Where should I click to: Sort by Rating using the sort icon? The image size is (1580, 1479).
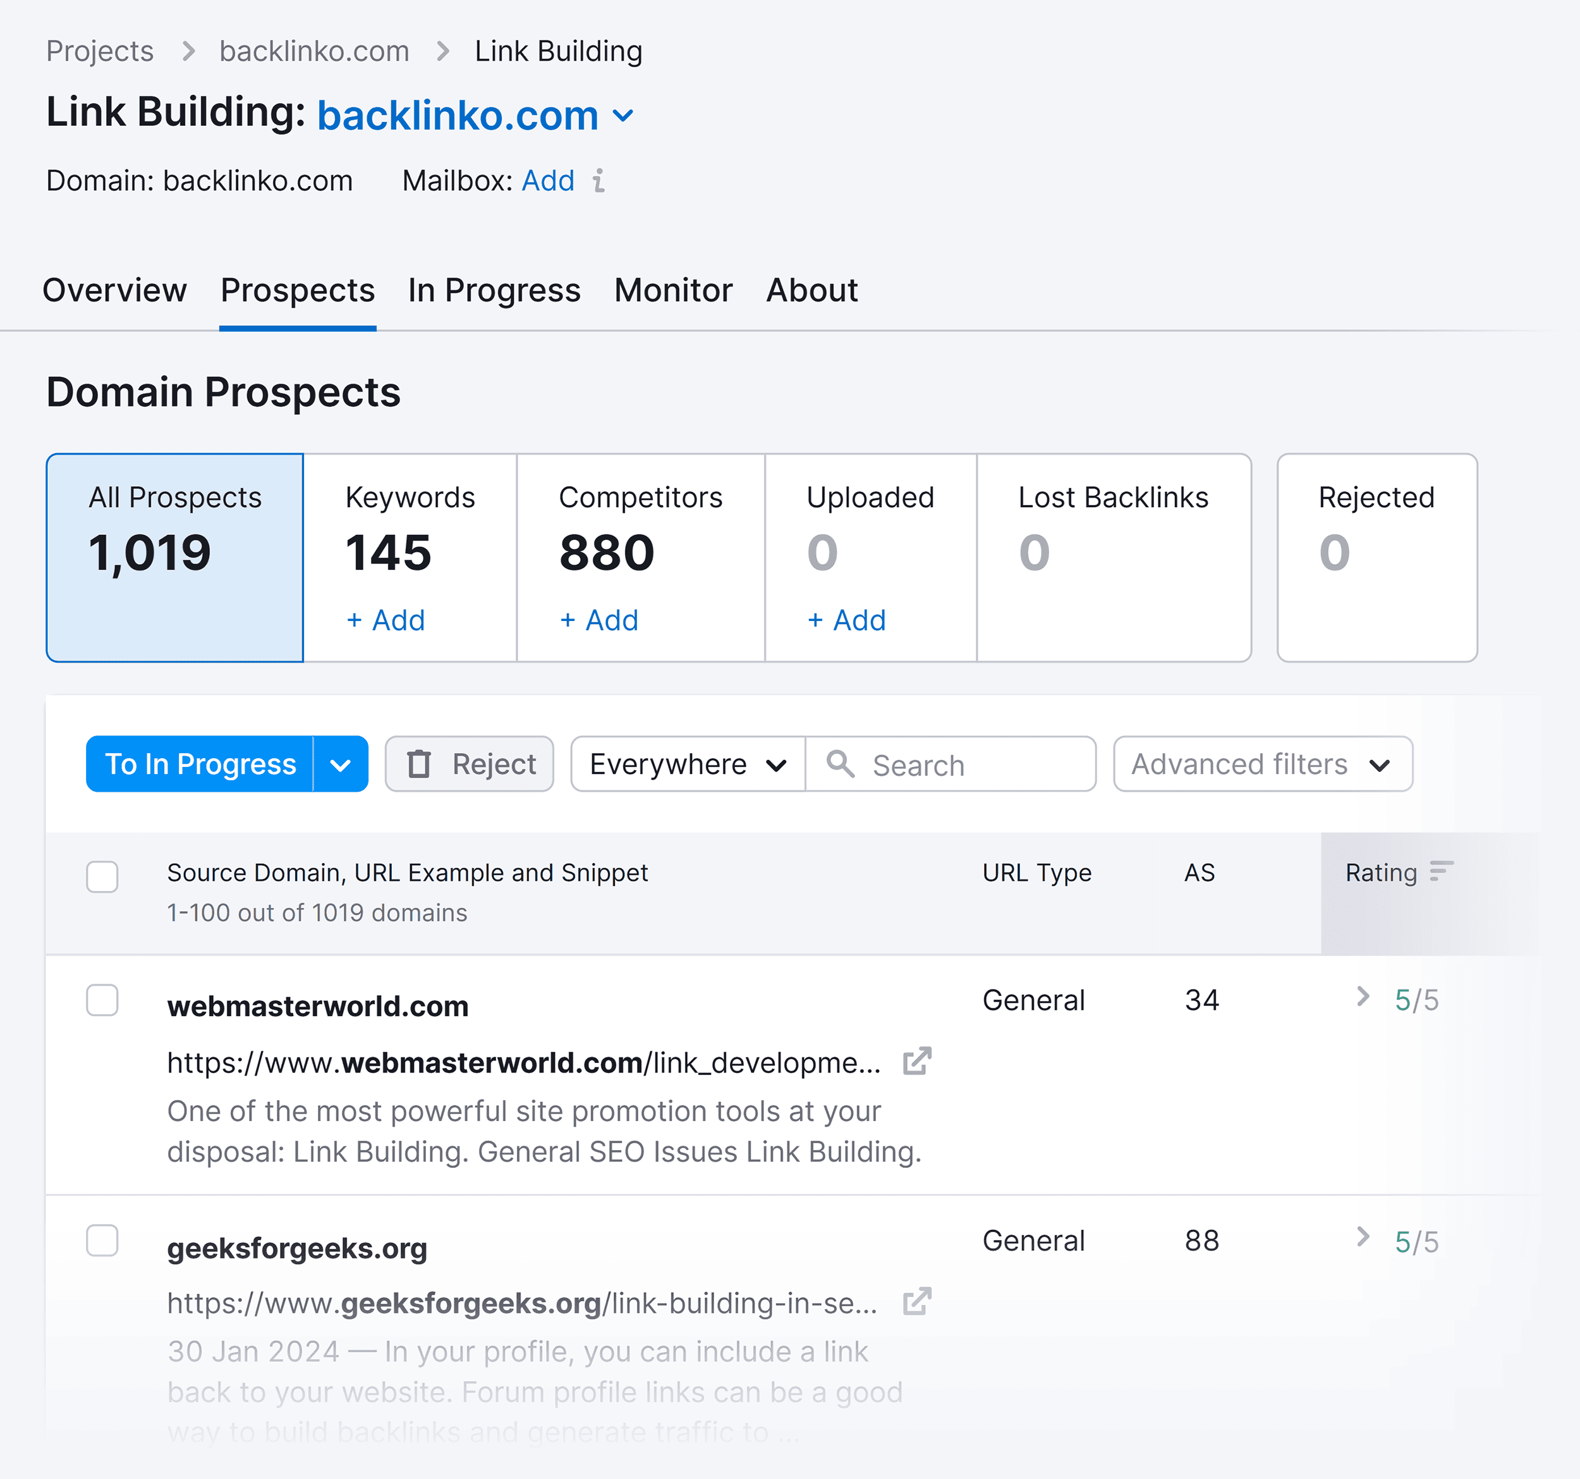[1440, 871]
